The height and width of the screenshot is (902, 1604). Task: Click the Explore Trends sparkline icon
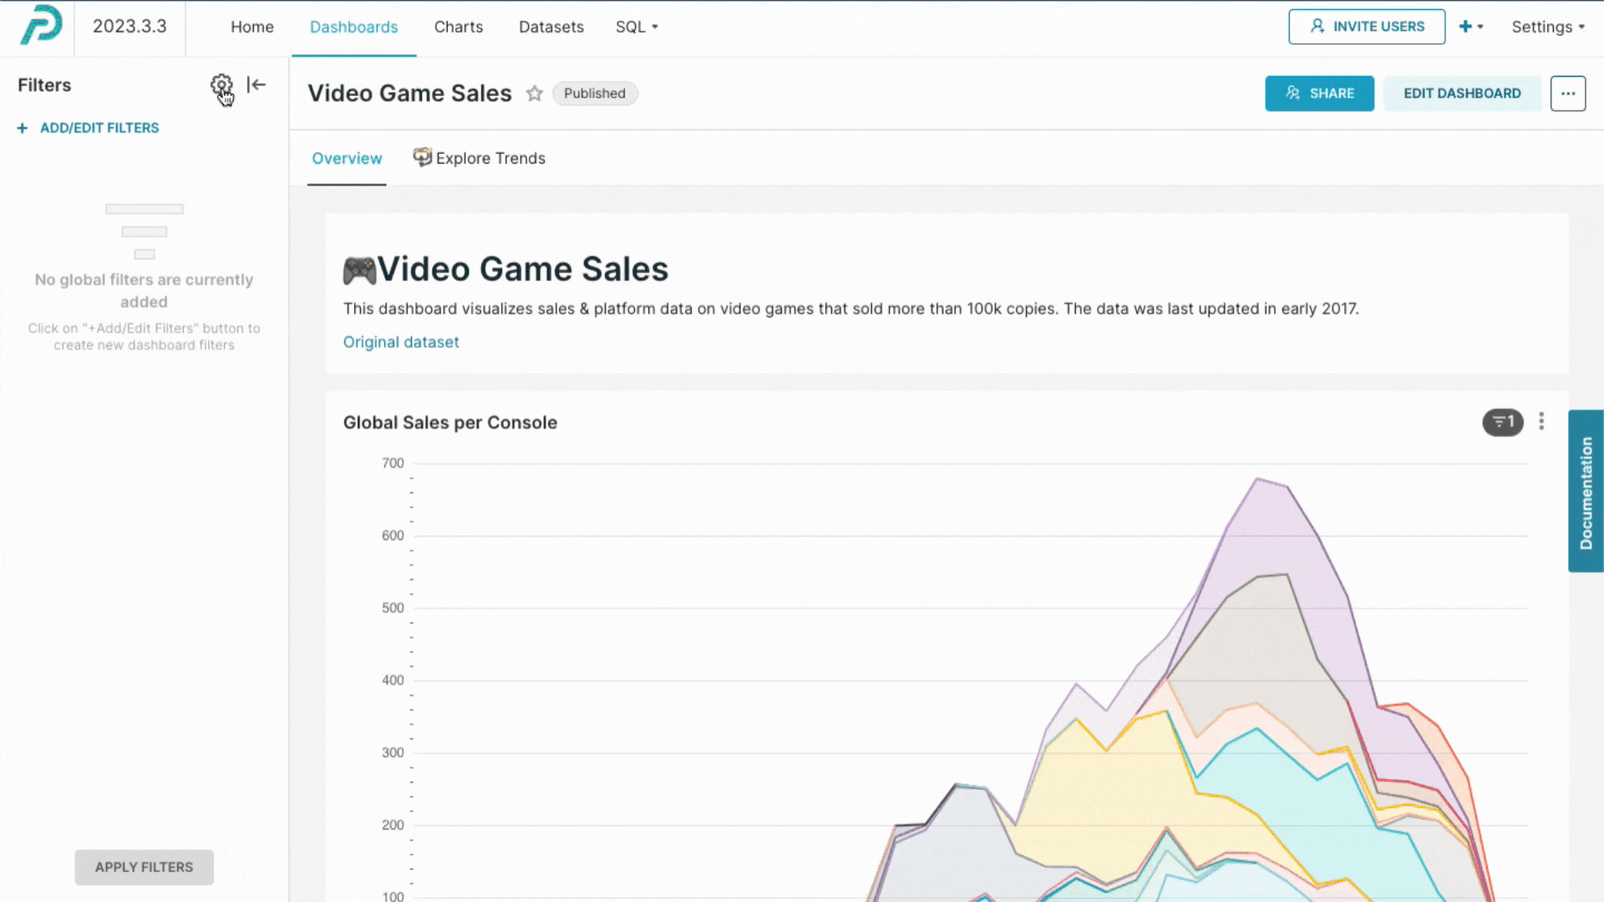(x=422, y=158)
